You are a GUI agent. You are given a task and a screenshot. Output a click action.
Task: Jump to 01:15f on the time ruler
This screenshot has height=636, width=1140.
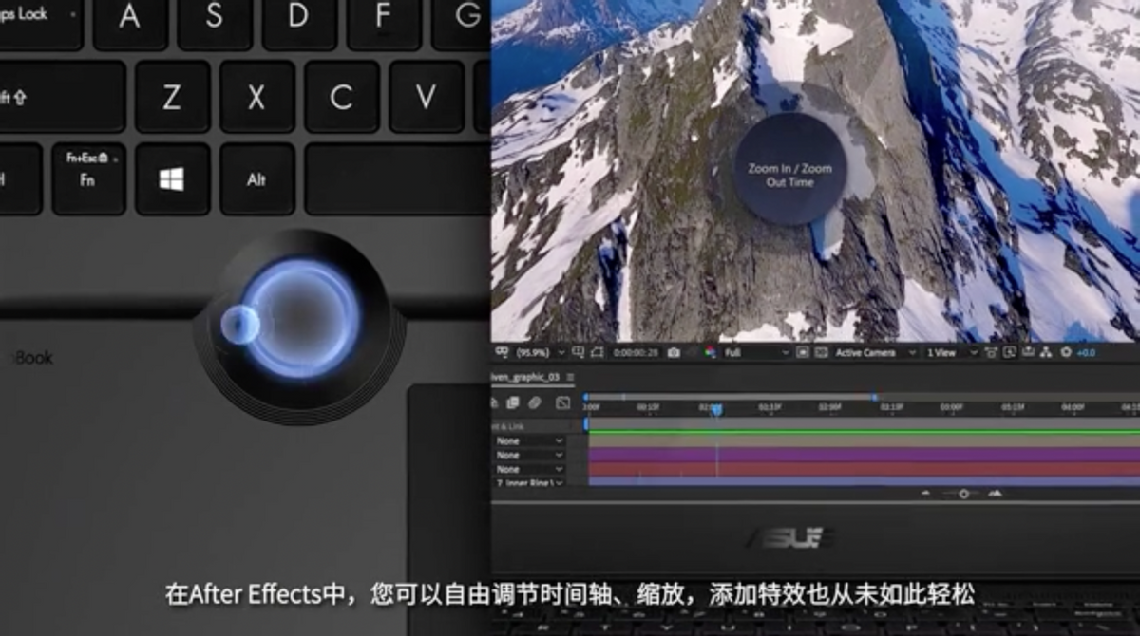coord(771,407)
